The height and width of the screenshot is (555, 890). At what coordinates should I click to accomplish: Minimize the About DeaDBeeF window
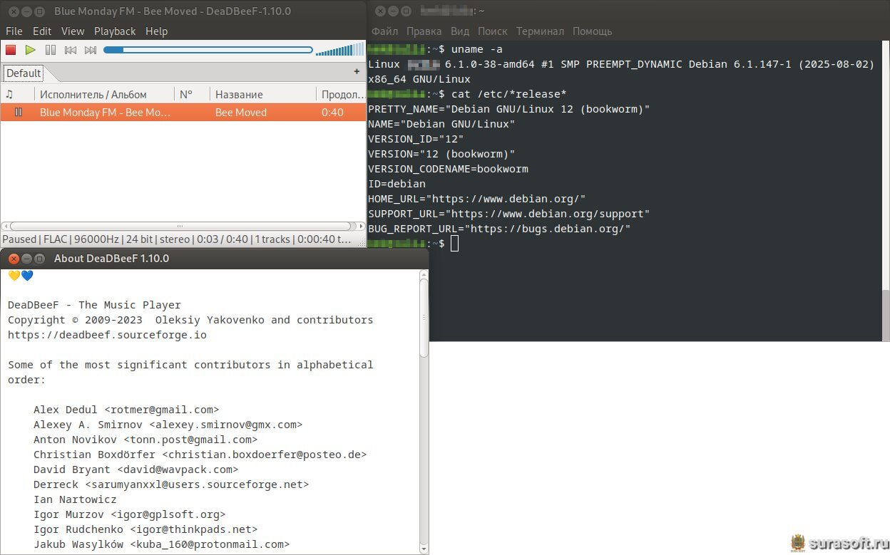(27, 259)
